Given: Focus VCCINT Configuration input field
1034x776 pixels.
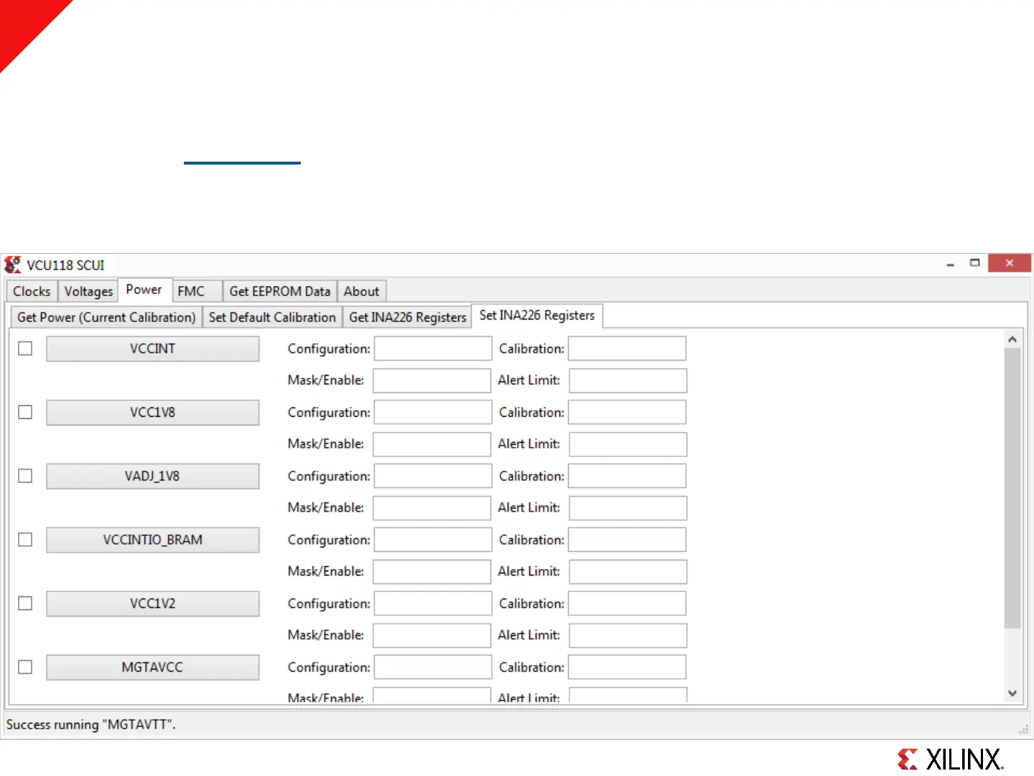Looking at the screenshot, I should (x=433, y=348).
